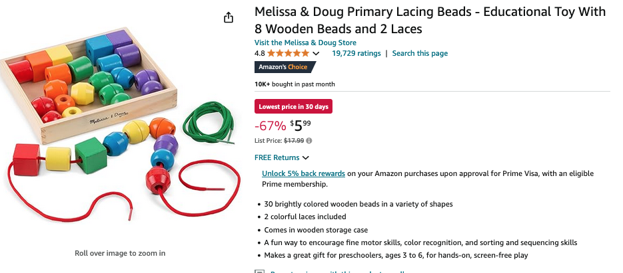
Task: Click the 'Search this page' link
Action: pos(420,54)
